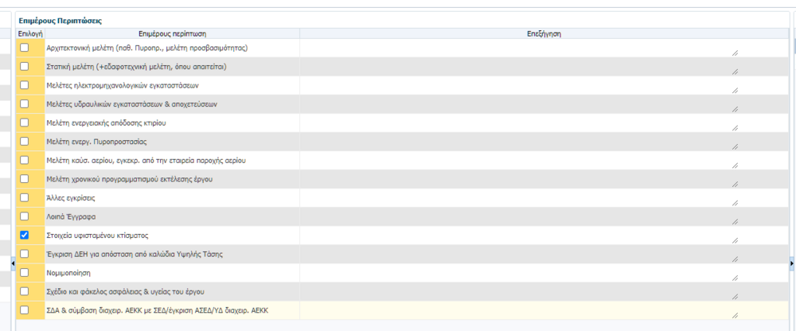This screenshot has width=796, height=331.
Task: Click the Επιμέρους περίπτωση column header
Action: tap(172, 33)
